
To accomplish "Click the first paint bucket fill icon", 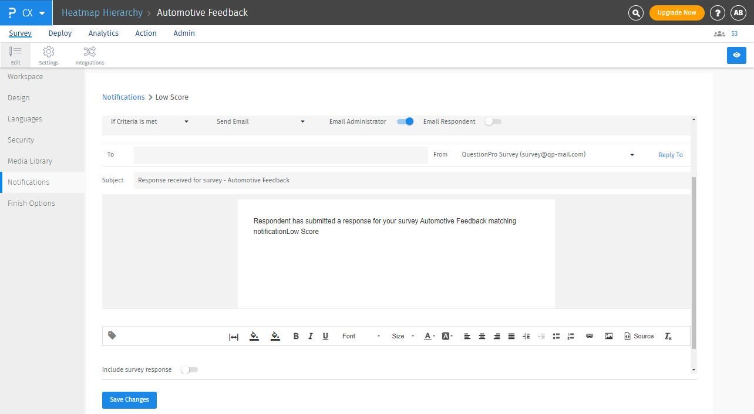I will pos(254,336).
